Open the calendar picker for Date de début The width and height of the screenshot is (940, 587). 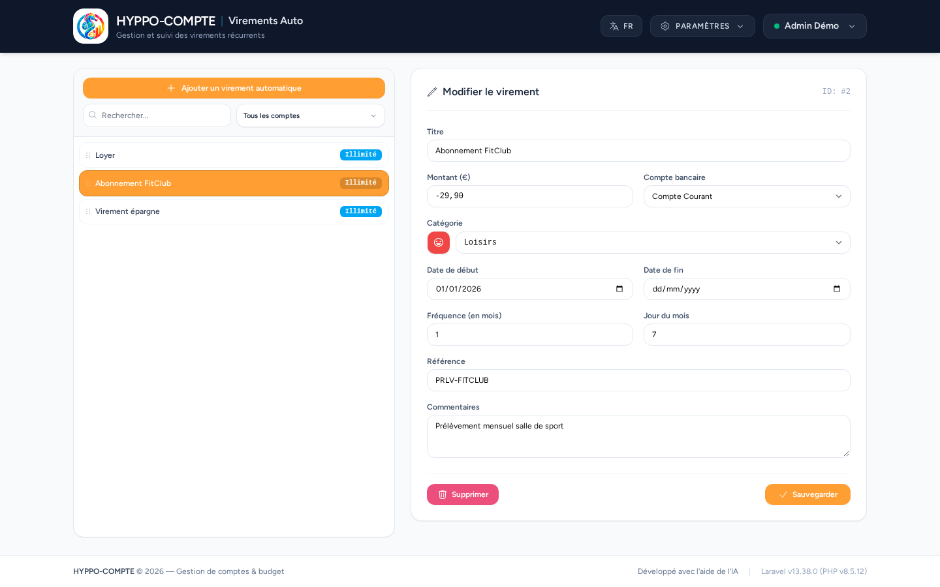point(619,289)
